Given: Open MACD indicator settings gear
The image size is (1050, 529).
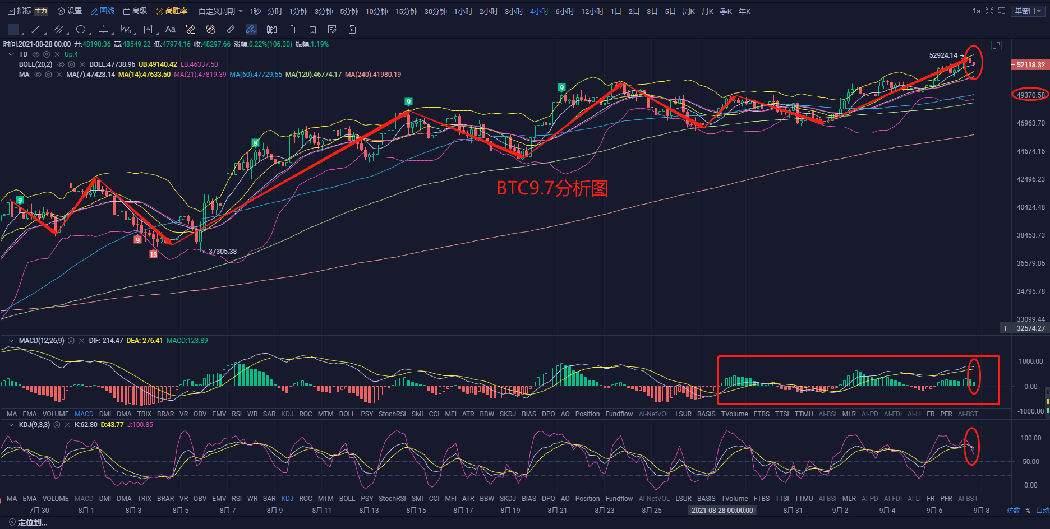Looking at the screenshot, I should tap(71, 341).
